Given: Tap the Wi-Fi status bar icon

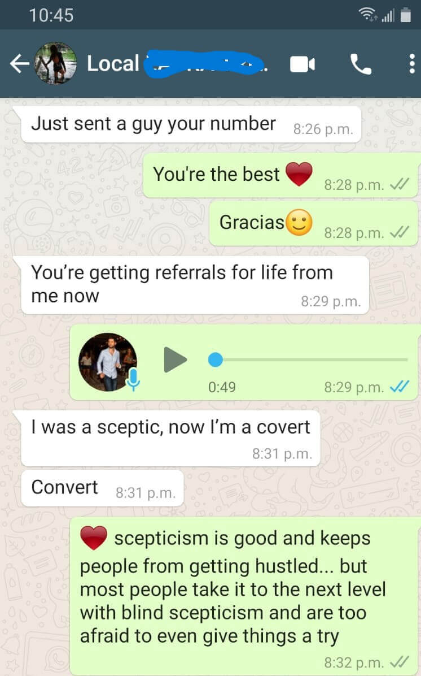Looking at the screenshot, I should tap(367, 15).
